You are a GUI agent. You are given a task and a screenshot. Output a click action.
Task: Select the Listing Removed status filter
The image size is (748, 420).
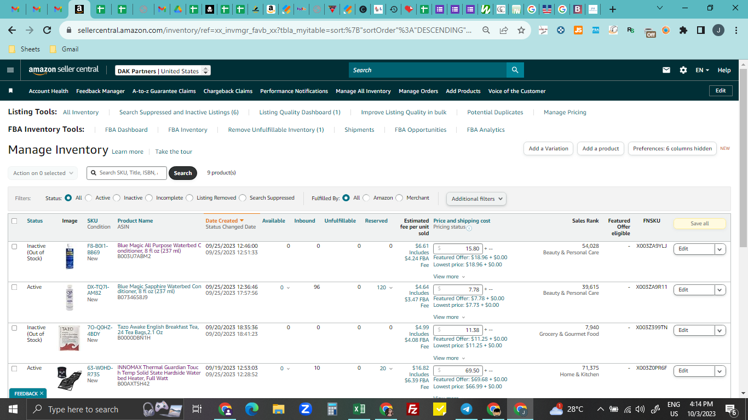(189, 198)
